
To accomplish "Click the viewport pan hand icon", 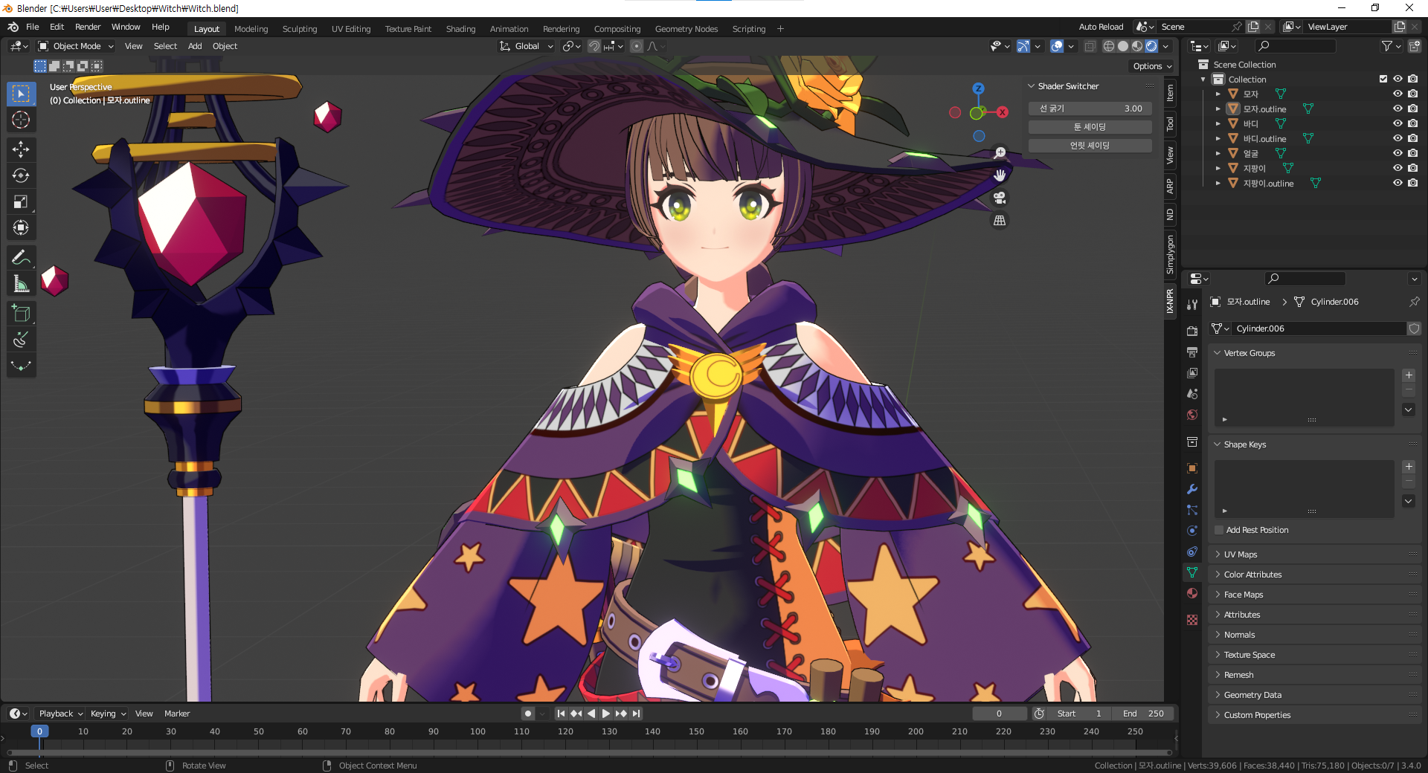I will pyautogui.click(x=1000, y=175).
